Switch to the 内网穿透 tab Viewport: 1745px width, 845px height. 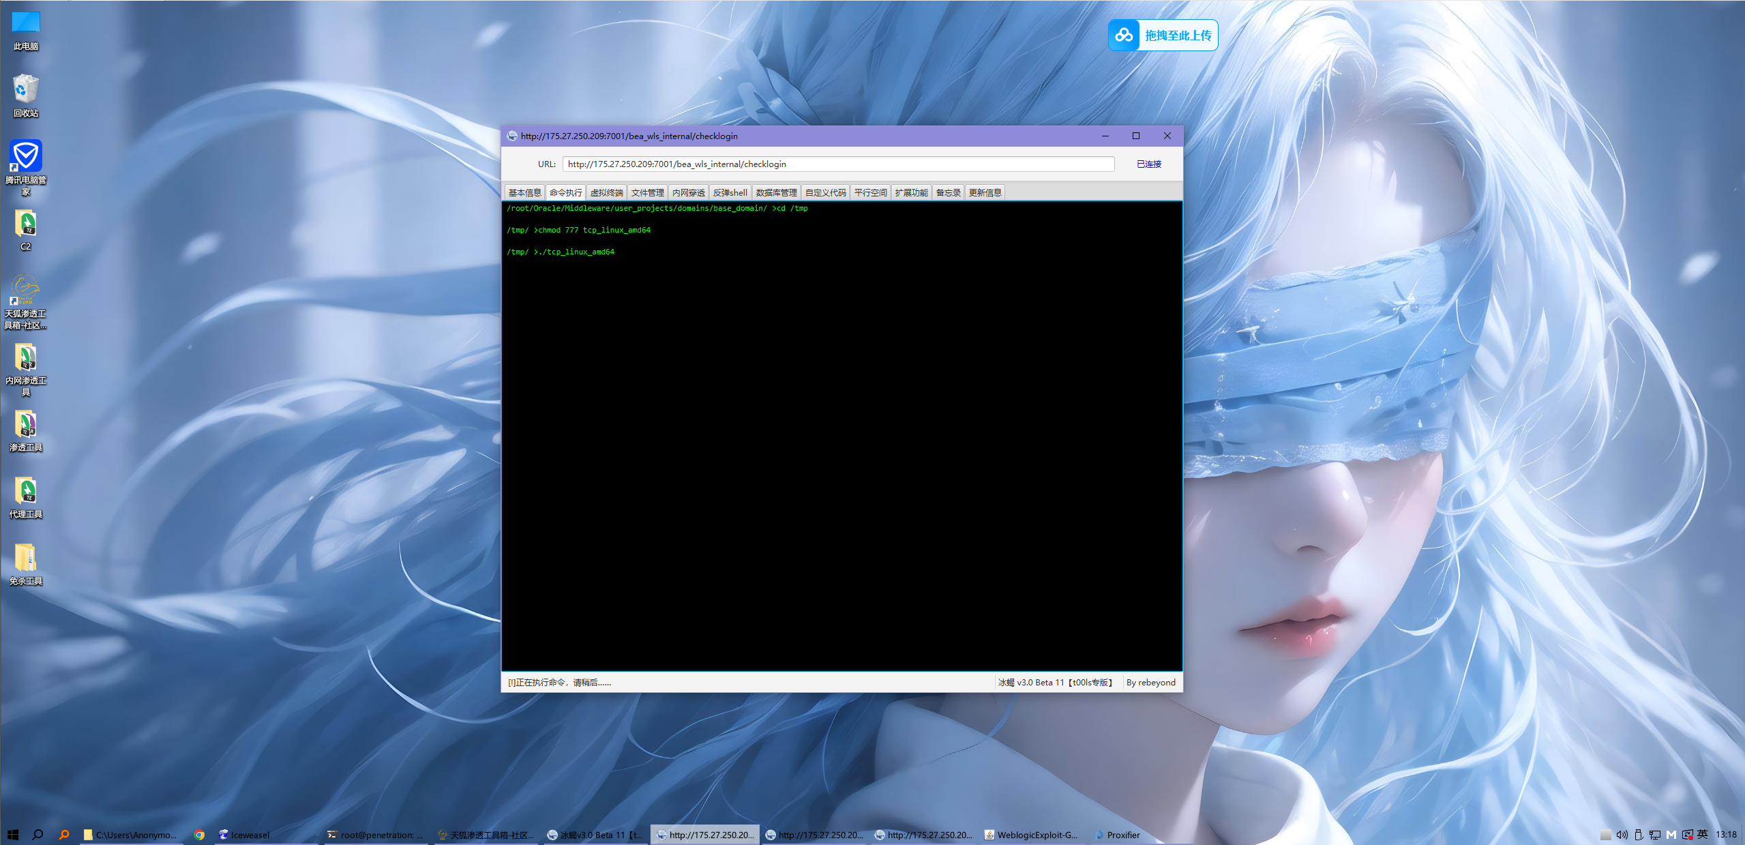tap(688, 193)
